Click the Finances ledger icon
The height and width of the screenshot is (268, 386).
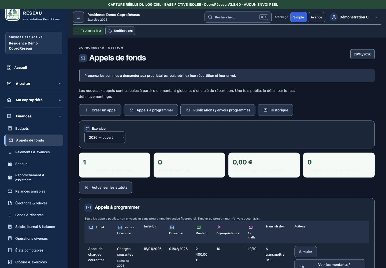(9, 116)
